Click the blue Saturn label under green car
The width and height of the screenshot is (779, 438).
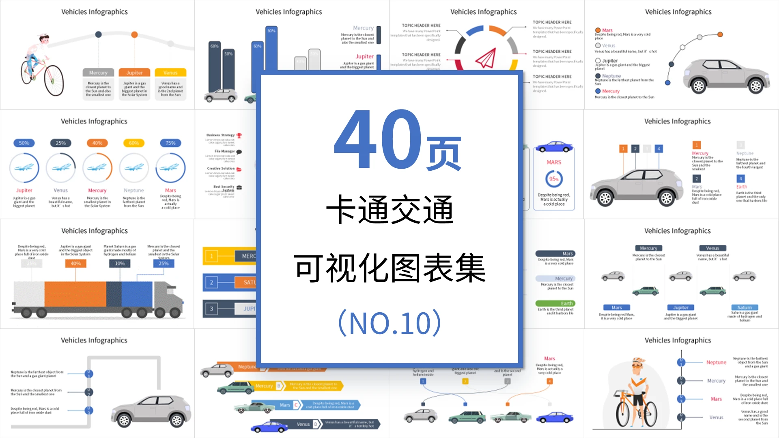(745, 307)
